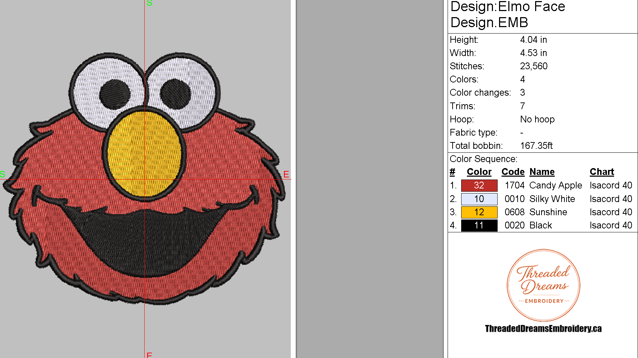This screenshot has height=358, width=638.
Task: Click the width value '4.53 in'
Action: 533,53
